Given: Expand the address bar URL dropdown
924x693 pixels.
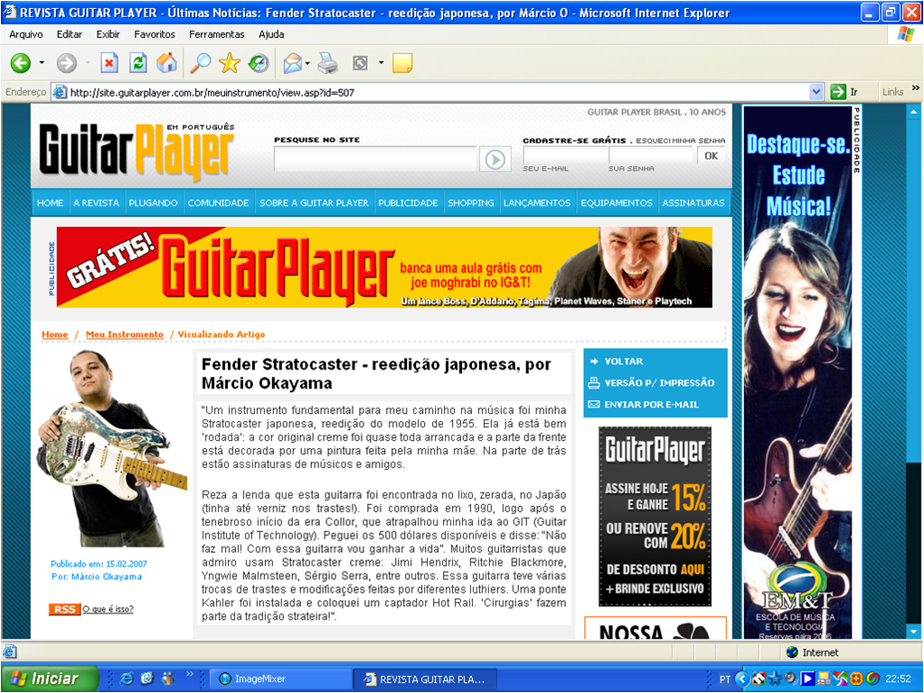Looking at the screenshot, I should click(x=816, y=92).
